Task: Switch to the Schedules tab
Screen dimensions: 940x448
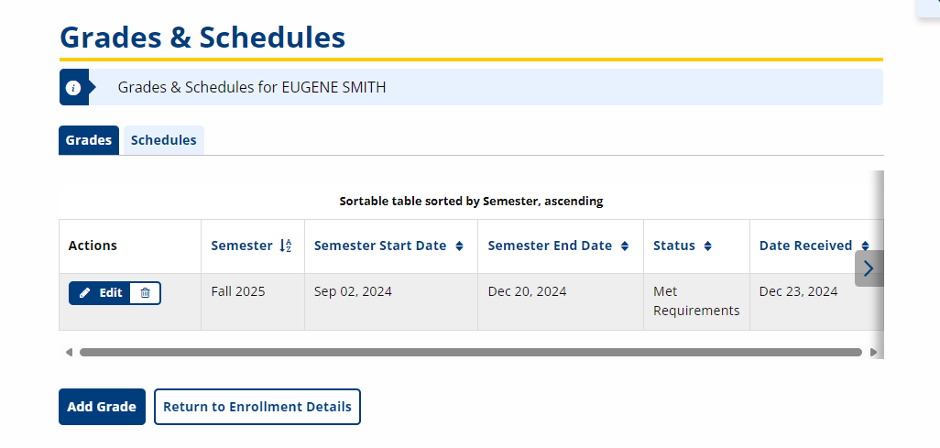Action: [x=164, y=140]
